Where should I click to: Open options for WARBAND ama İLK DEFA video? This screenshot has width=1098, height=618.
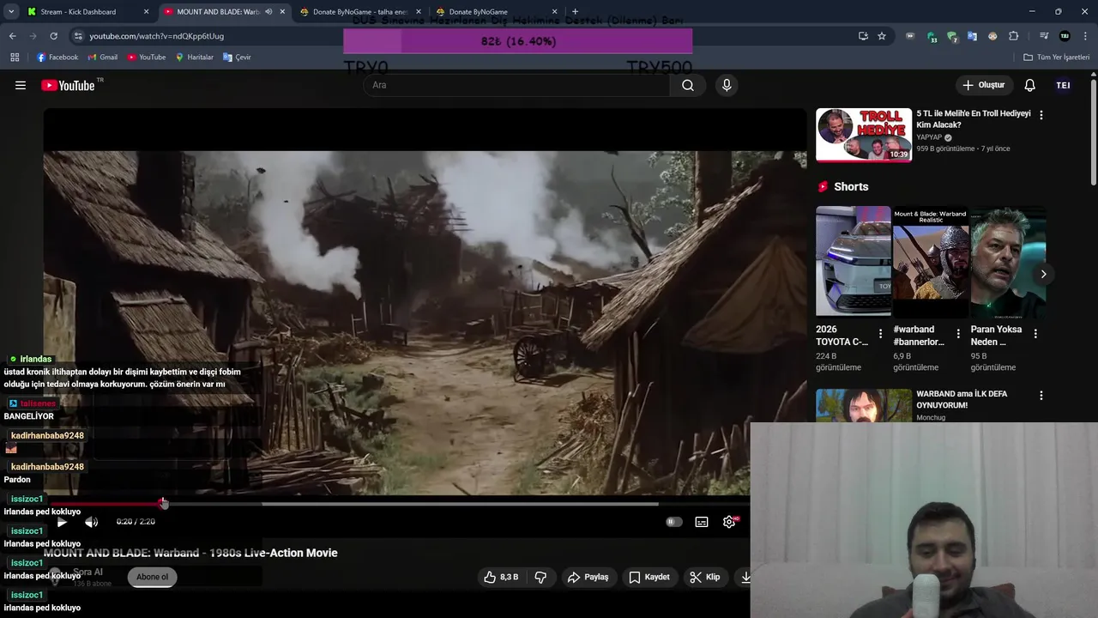click(x=1041, y=396)
